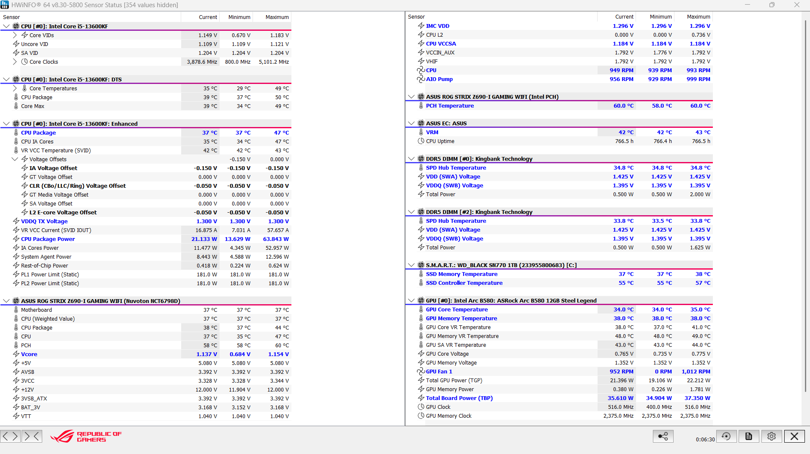Collapse the S.M.A.R.T. WD_BLACK SN770 group
This screenshot has width=810, height=454.
411,265
